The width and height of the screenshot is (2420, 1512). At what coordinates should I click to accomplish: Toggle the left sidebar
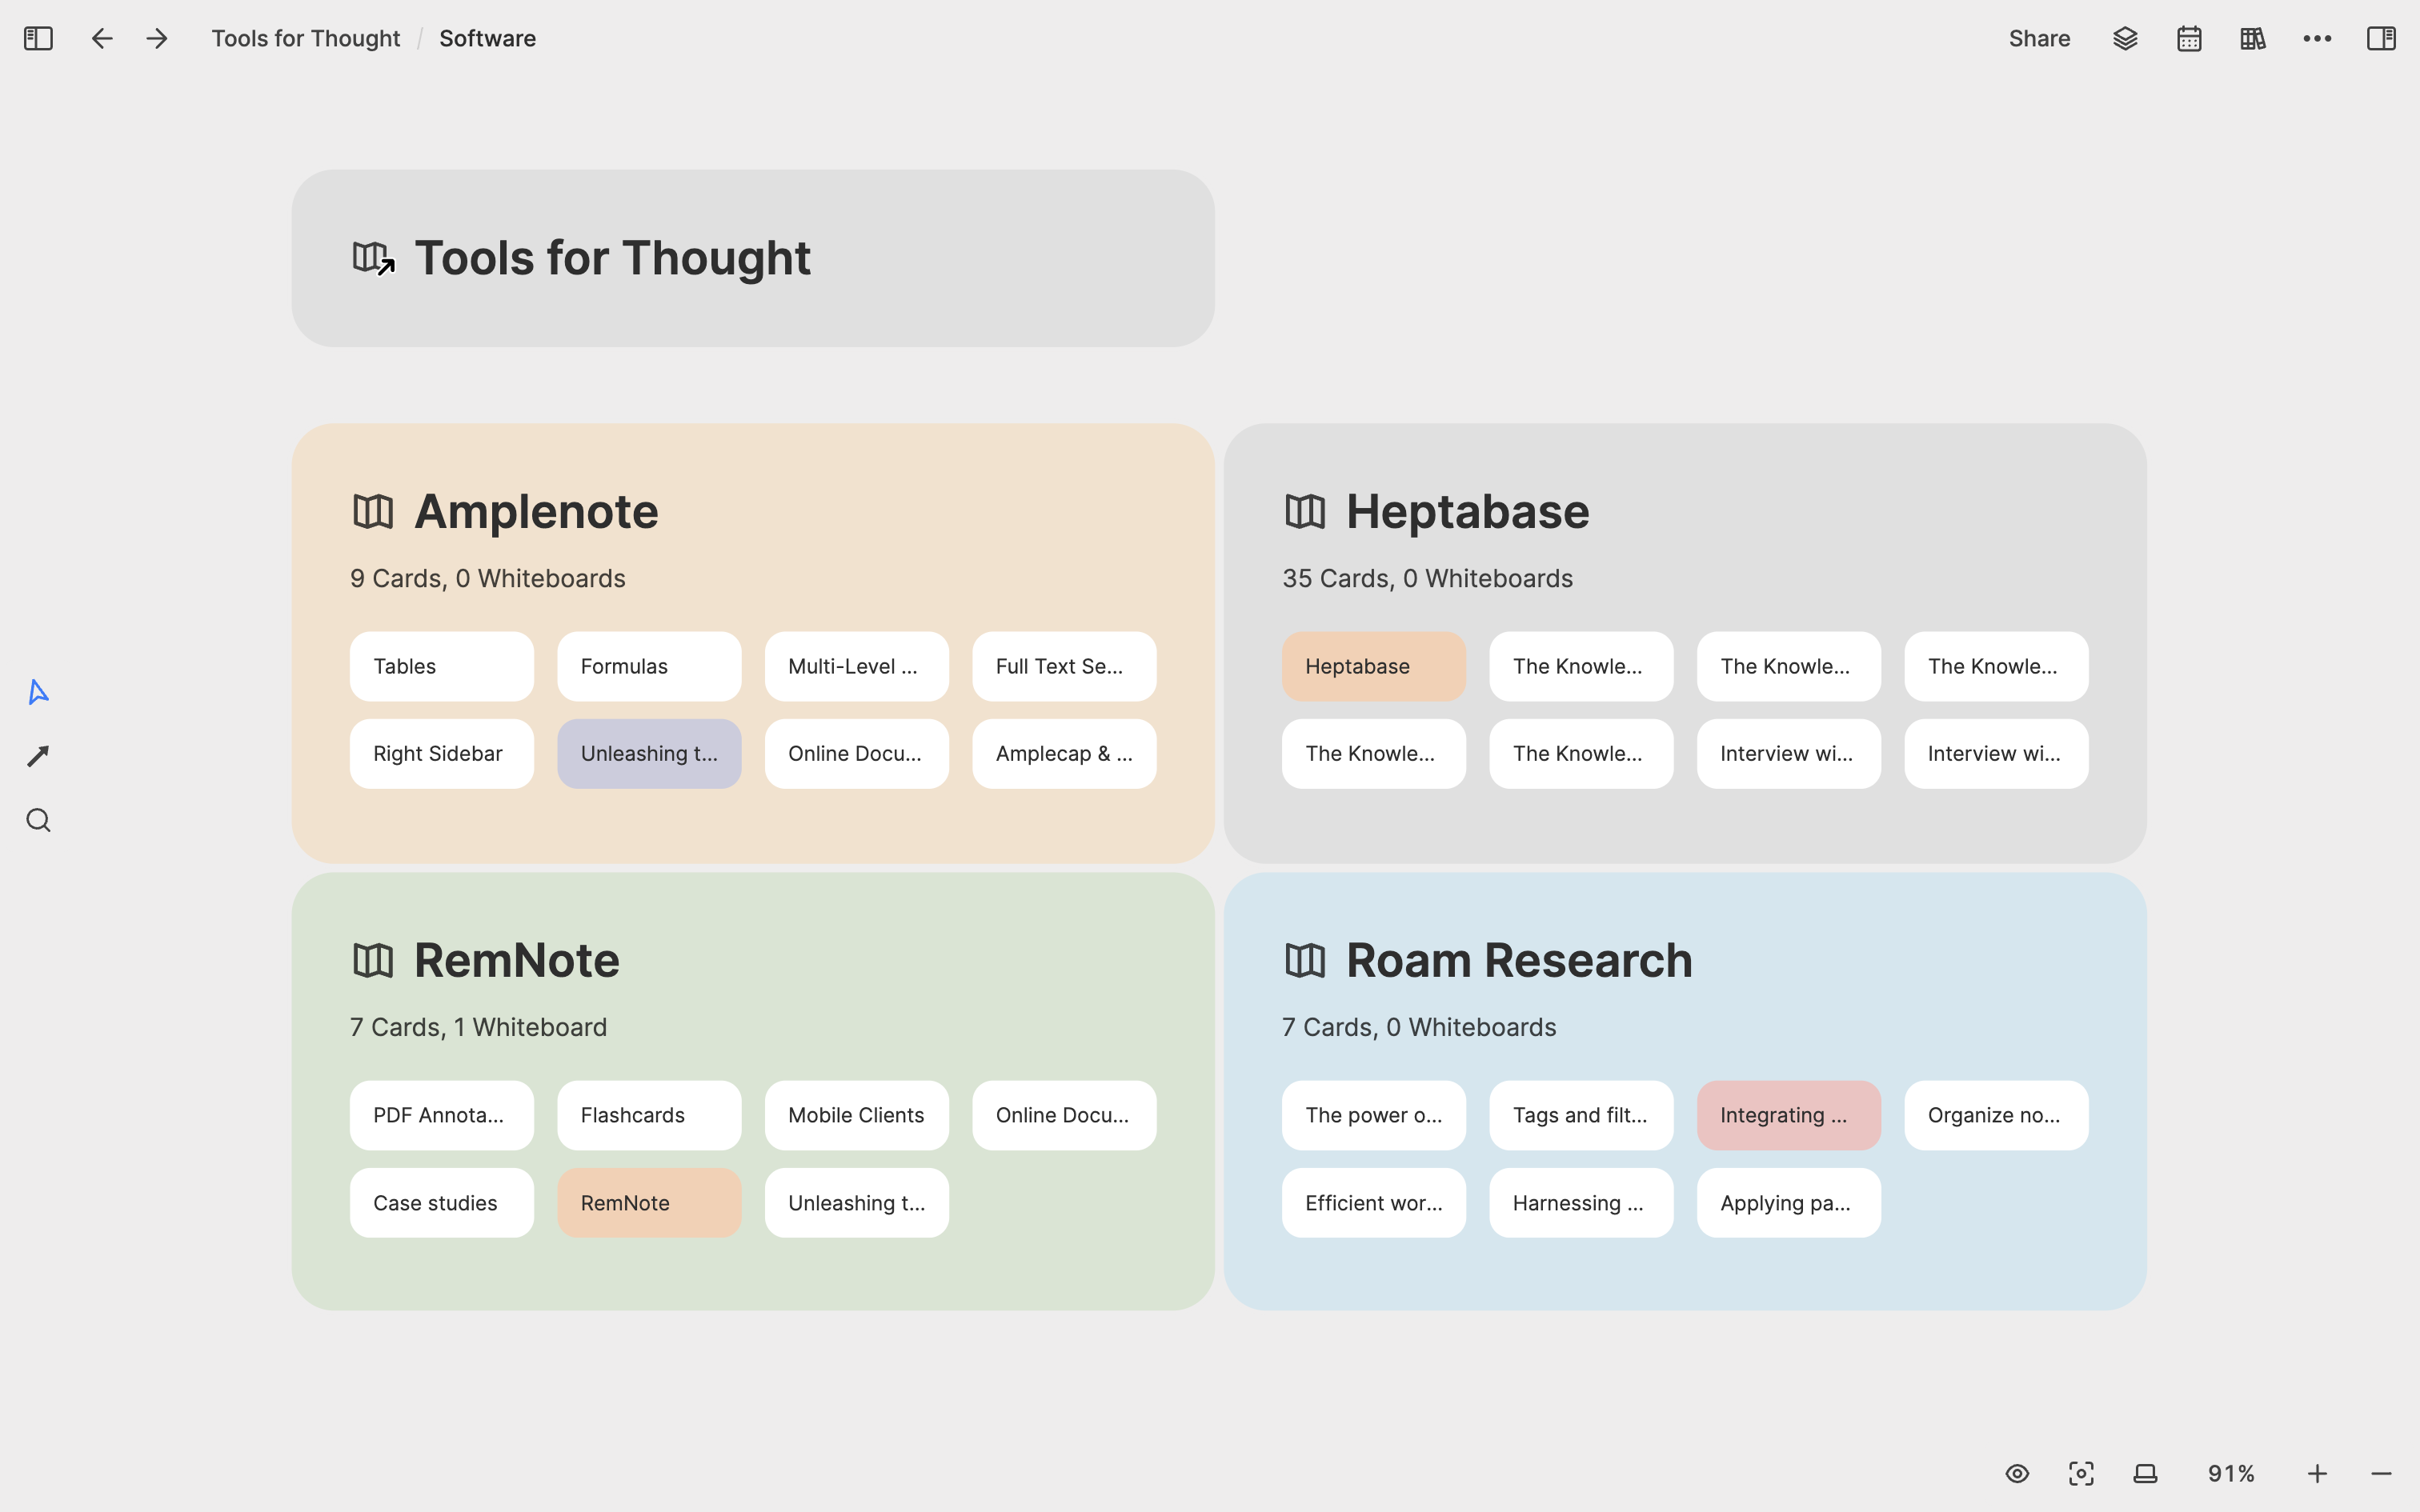pos(37,38)
